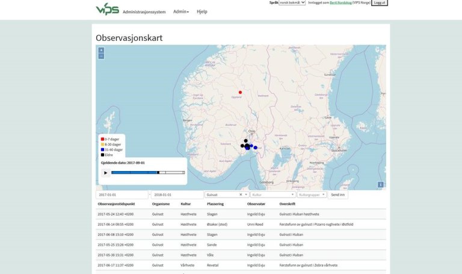
Task: Click the leftmost black observation dot
Action: pyautogui.click(x=242, y=146)
